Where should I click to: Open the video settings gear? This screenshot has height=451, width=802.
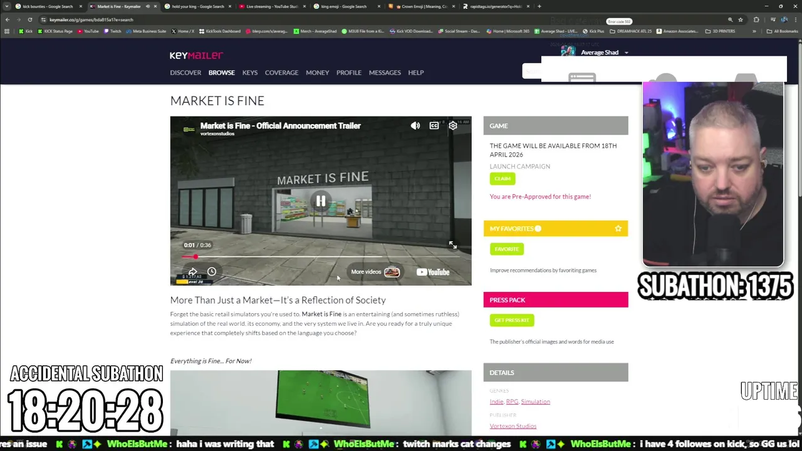click(x=453, y=126)
